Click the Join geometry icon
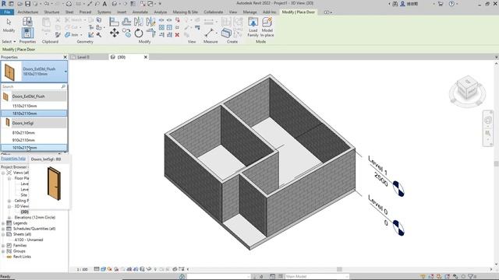The width and height of the screenshot is (499, 280). [x=68, y=34]
